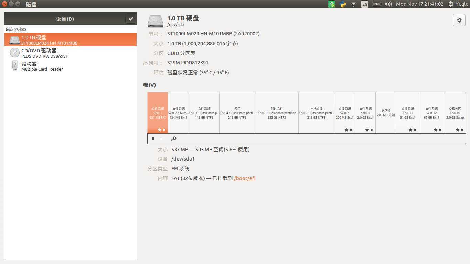The width and height of the screenshot is (470, 264).
Task: Select partition 8 2.0 GB Ext4
Action: coord(365,113)
